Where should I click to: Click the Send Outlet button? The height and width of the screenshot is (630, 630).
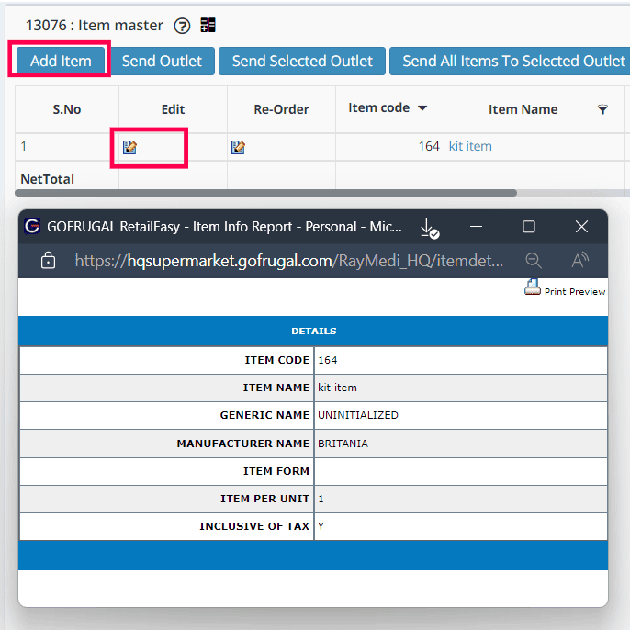[x=162, y=61]
